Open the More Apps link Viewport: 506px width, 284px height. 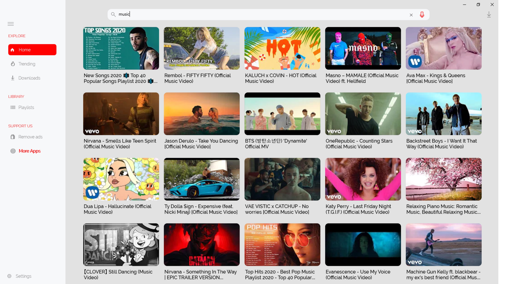coord(30,151)
